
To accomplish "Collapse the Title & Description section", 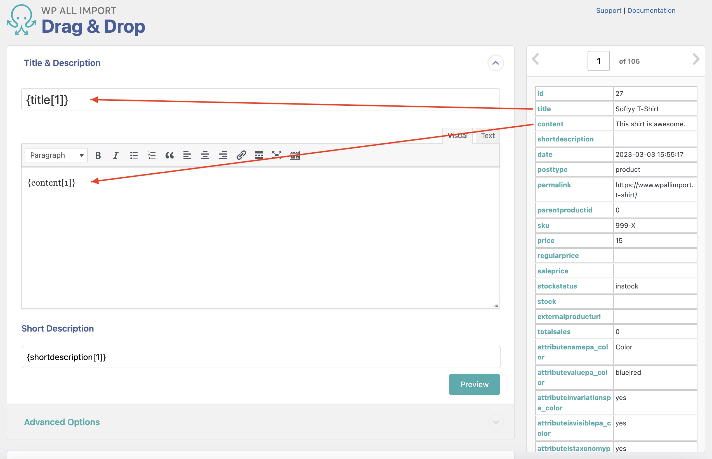I will pyautogui.click(x=496, y=63).
